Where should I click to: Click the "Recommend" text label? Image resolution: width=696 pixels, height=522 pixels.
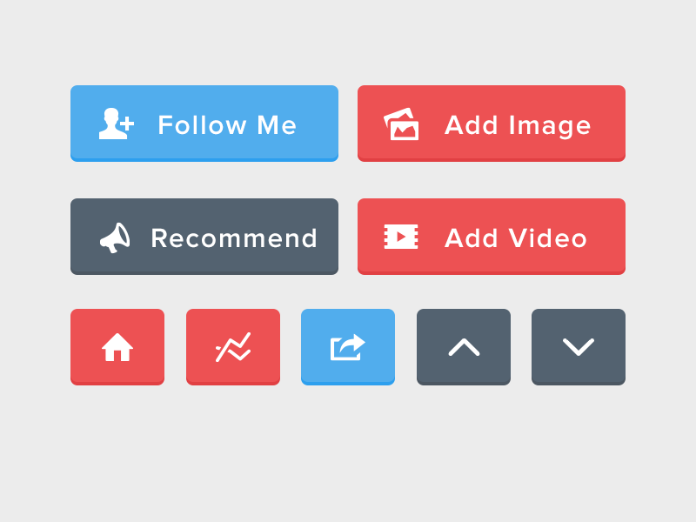pos(234,238)
